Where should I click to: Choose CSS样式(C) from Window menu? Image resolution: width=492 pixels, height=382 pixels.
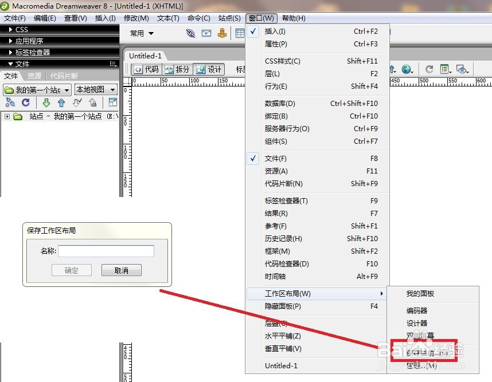[318, 61]
